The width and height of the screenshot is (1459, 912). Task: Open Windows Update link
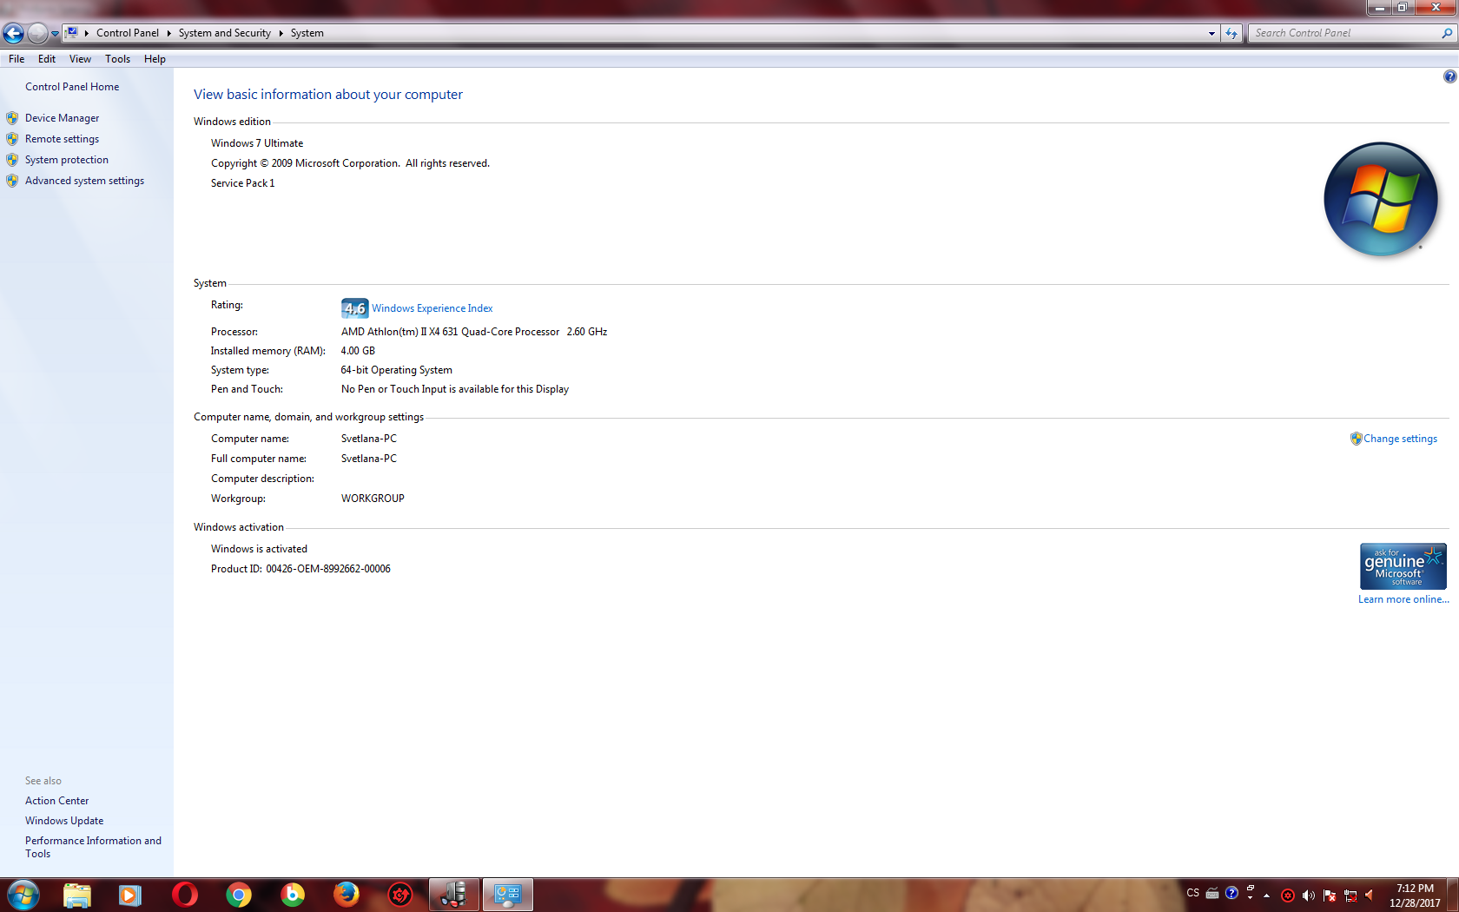64,821
